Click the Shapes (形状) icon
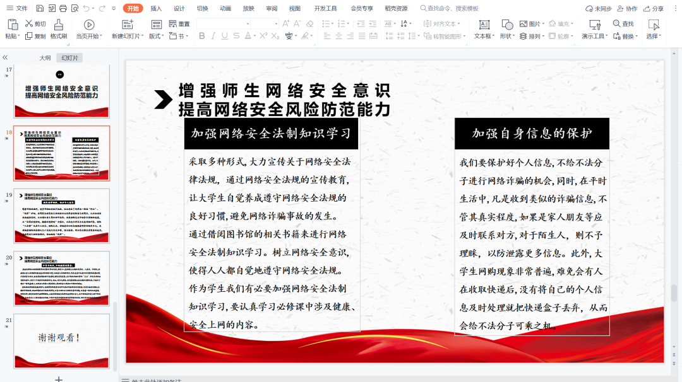Image resolution: width=682 pixels, height=382 pixels. pos(507,25)
